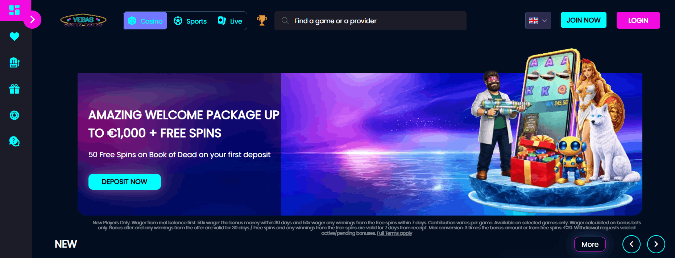Open help chat bubble icon
Screen dimensions: 675x258
(15, 142)
